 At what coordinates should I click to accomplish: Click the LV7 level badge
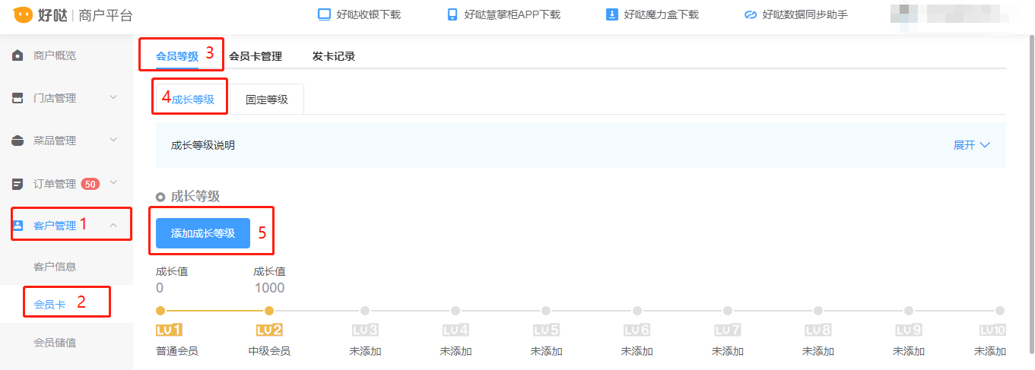pos(728,330)
